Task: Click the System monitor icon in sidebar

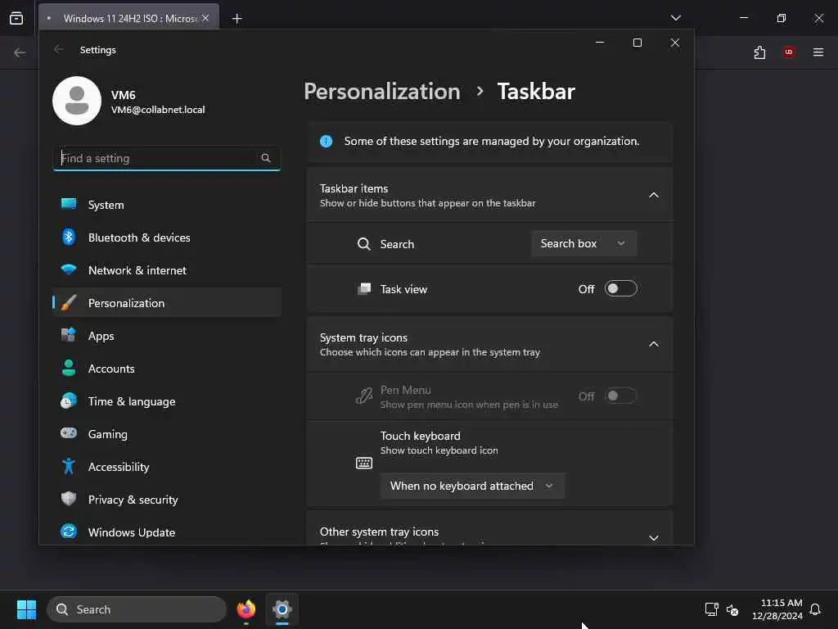Action: [69, 204]
